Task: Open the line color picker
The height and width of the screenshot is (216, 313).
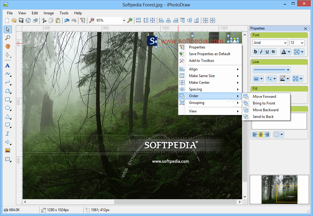Action: (x=285, y=79)
